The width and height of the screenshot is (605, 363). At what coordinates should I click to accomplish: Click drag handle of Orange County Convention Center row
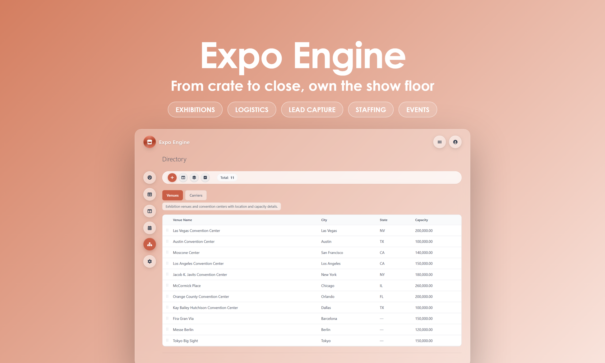pos(167,296)
